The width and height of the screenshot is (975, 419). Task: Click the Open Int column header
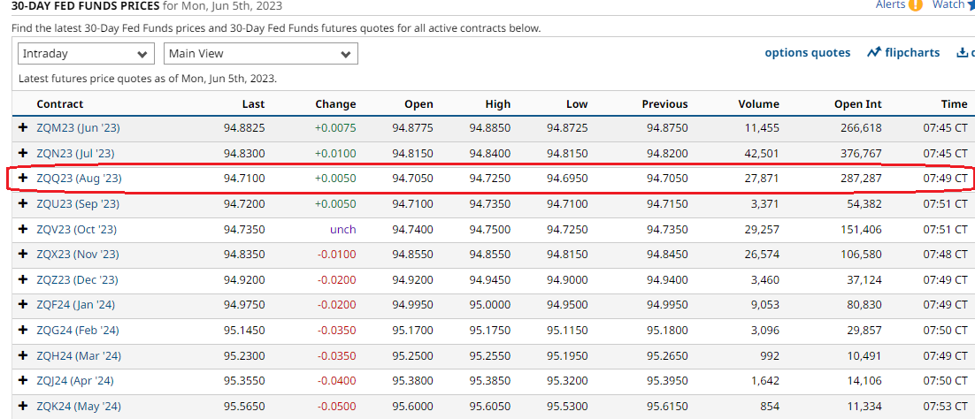[x=857, y=104]
